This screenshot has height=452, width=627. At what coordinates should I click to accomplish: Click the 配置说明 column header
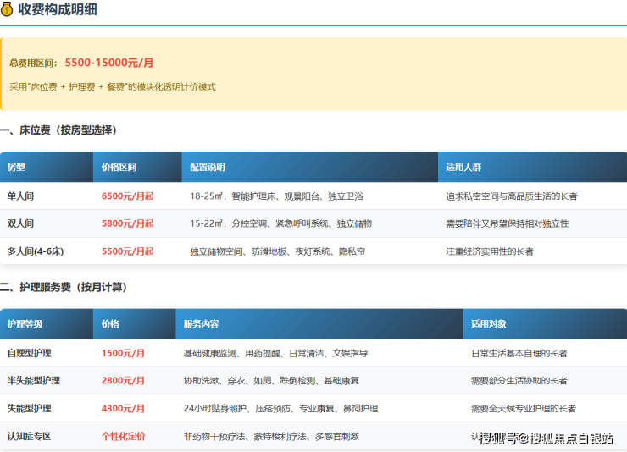coord(208,168)
